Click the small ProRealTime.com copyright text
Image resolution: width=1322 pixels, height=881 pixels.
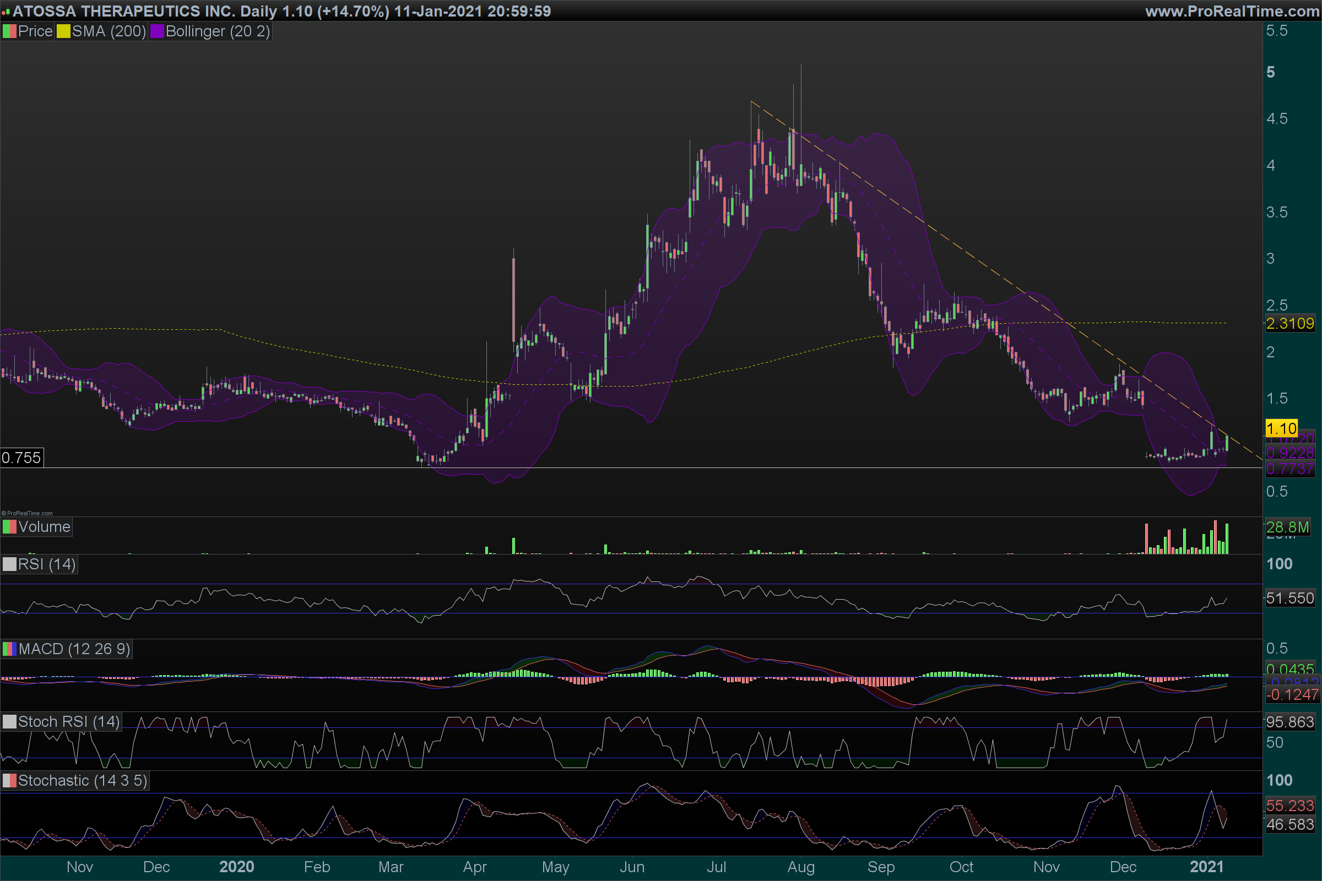click(27, 513)
